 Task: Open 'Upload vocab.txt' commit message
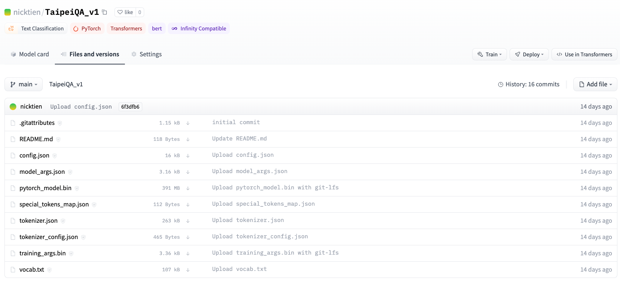(x=239, y=269)
